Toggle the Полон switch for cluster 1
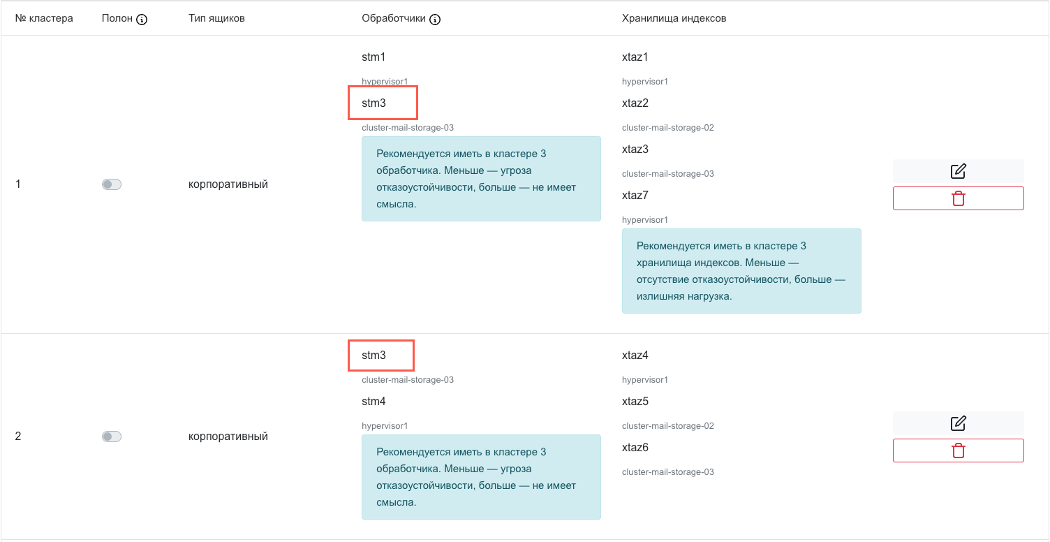The image size is (1050, 542). [x=112, y=184]
